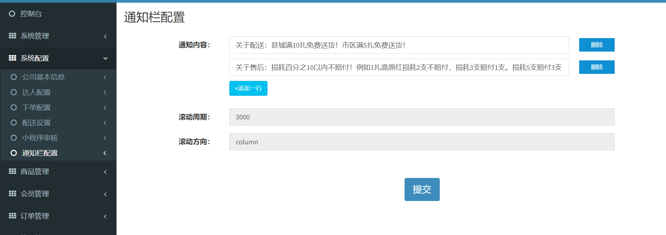Viewport: 666px width, 235px height.
Task: Expand the 达人配置 submenu arrow
Action: pos(105,92)
